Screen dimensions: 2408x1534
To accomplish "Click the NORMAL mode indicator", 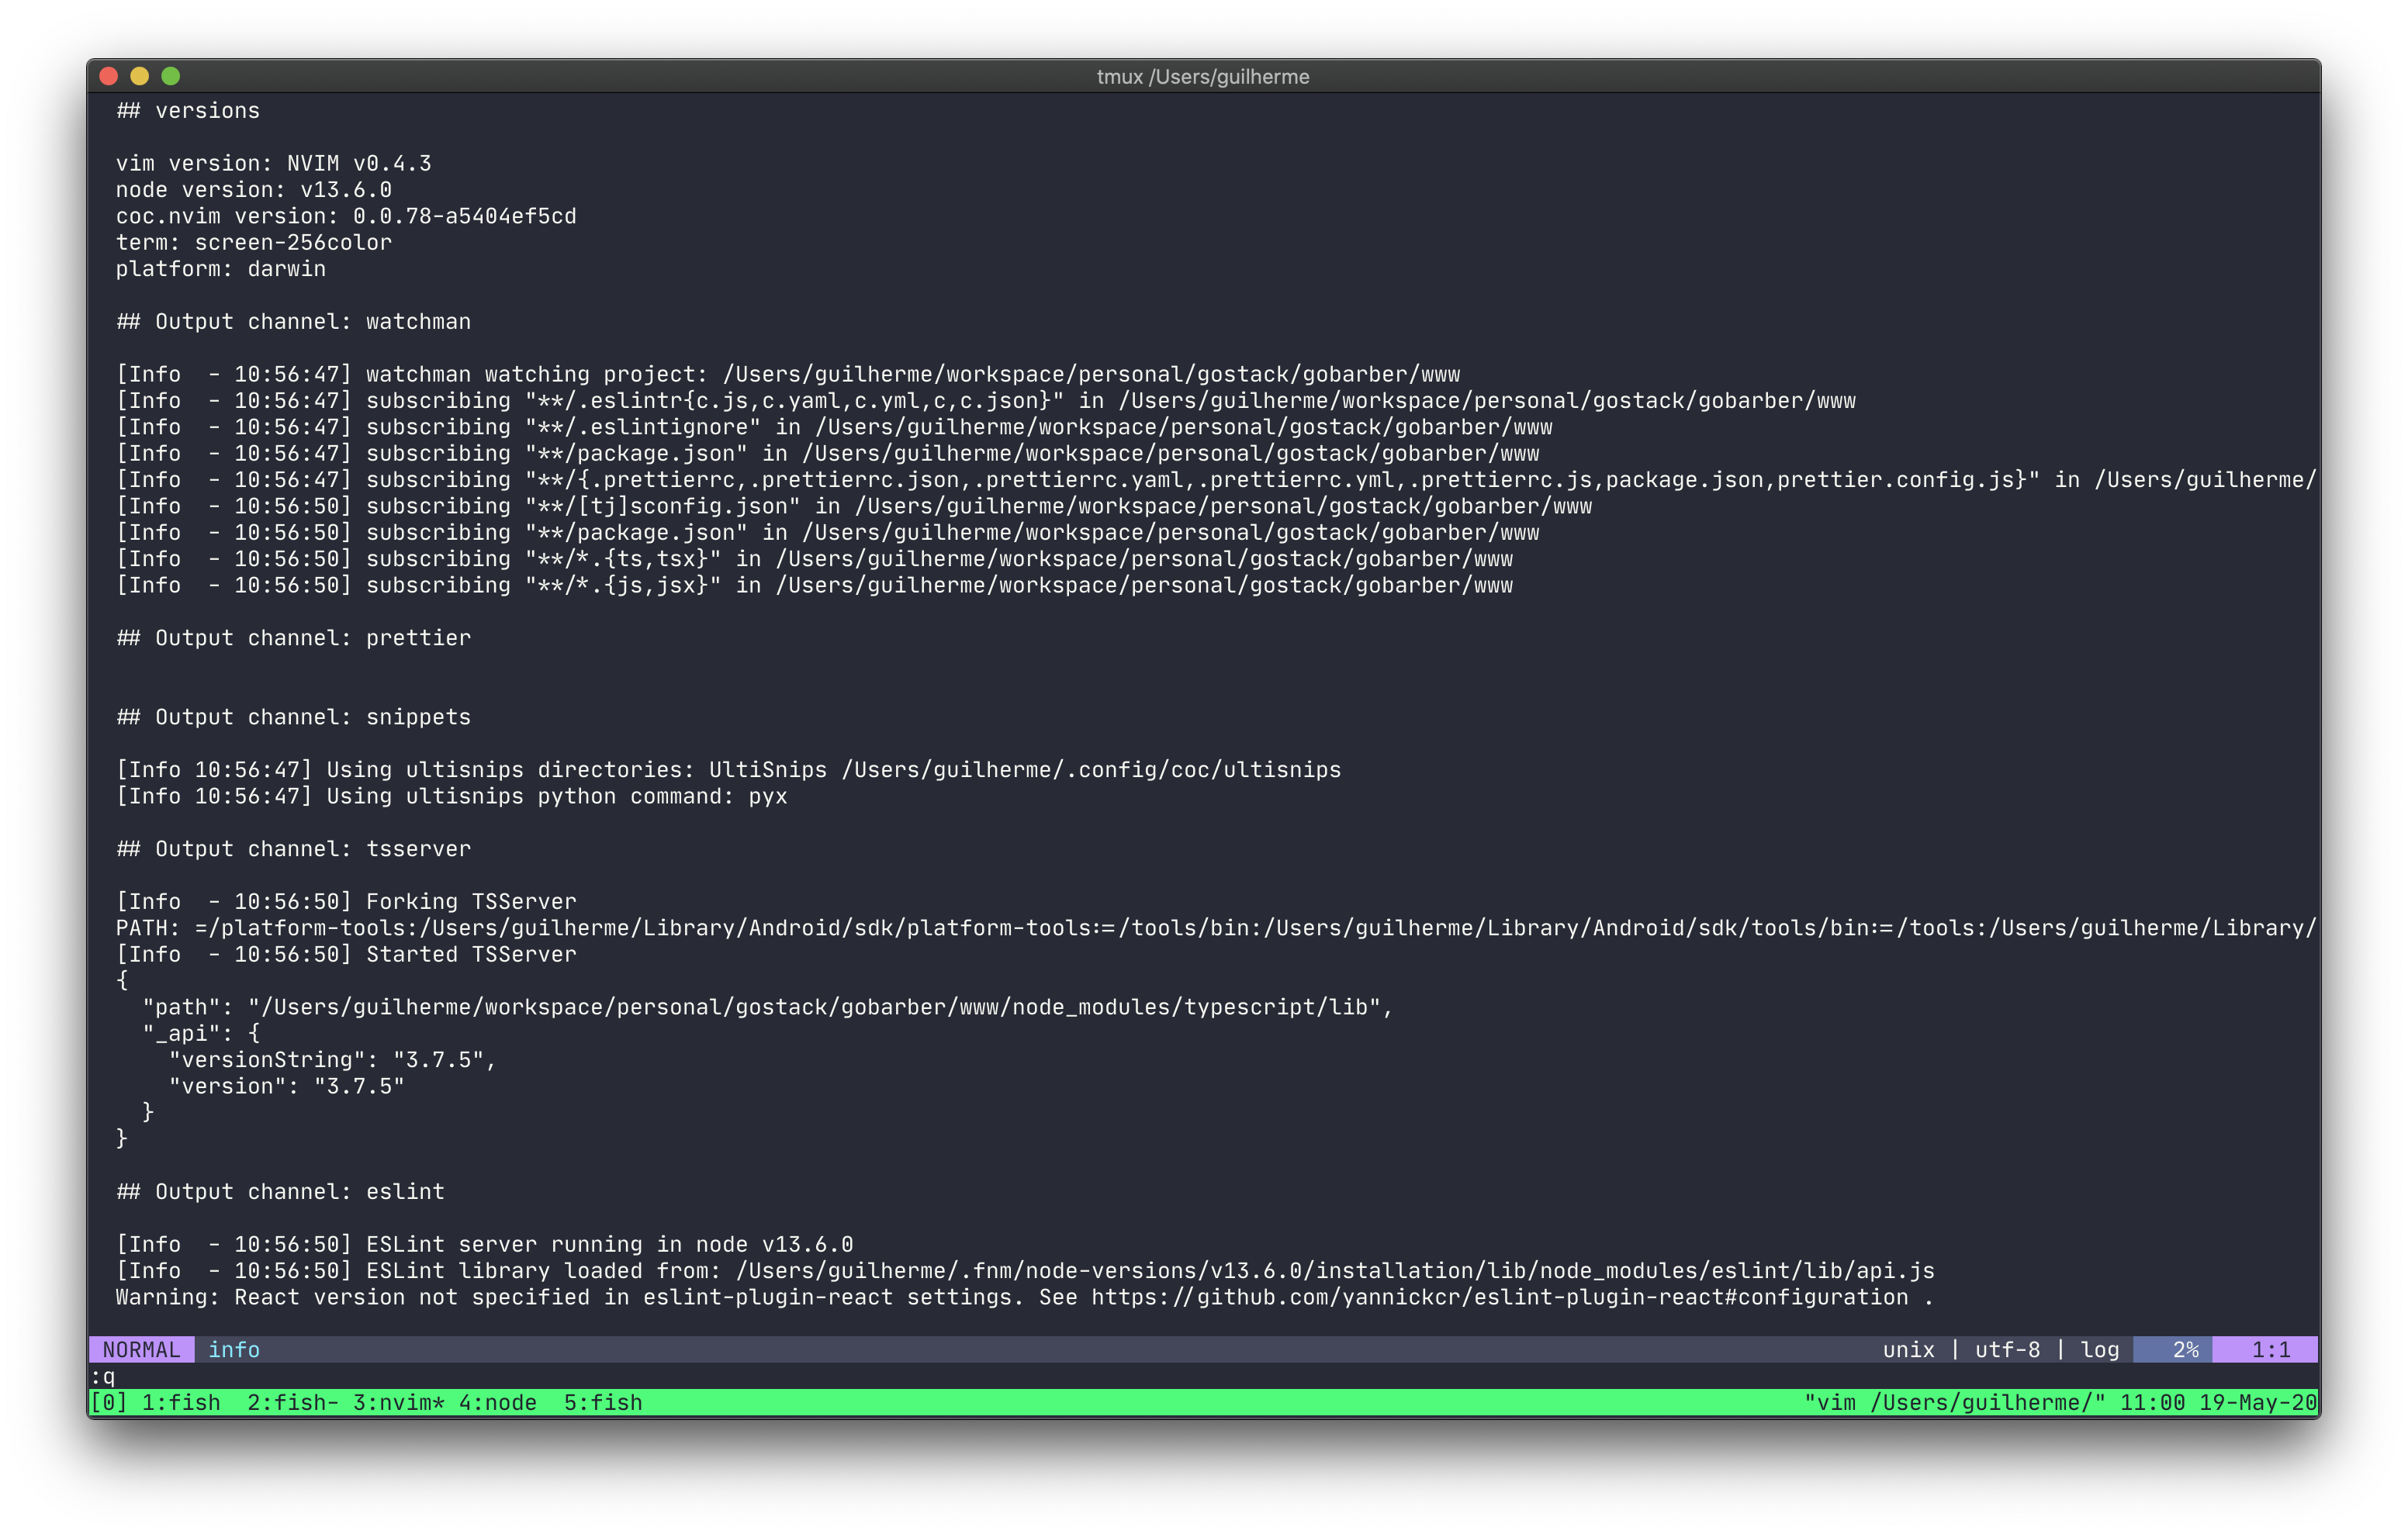I will click(141, 1349).
